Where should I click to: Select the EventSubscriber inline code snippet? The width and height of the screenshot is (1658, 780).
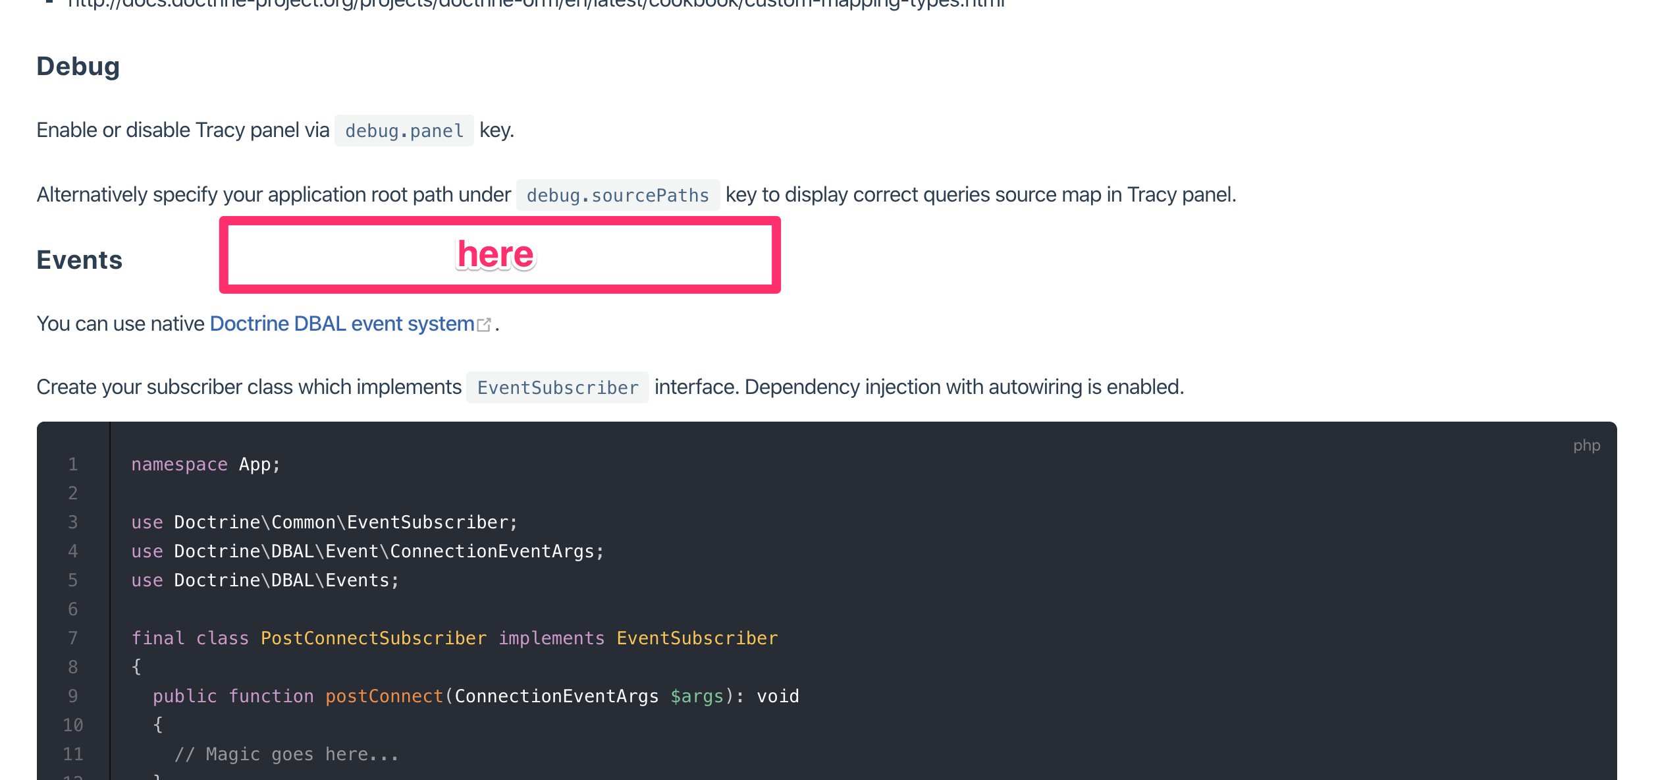pyautogui.click(x=557, y=387)
